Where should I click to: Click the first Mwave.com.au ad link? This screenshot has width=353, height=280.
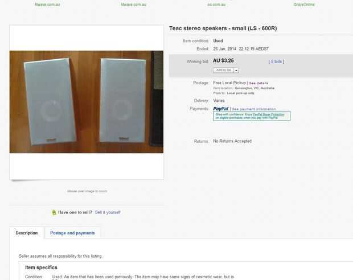pos(47,5)
